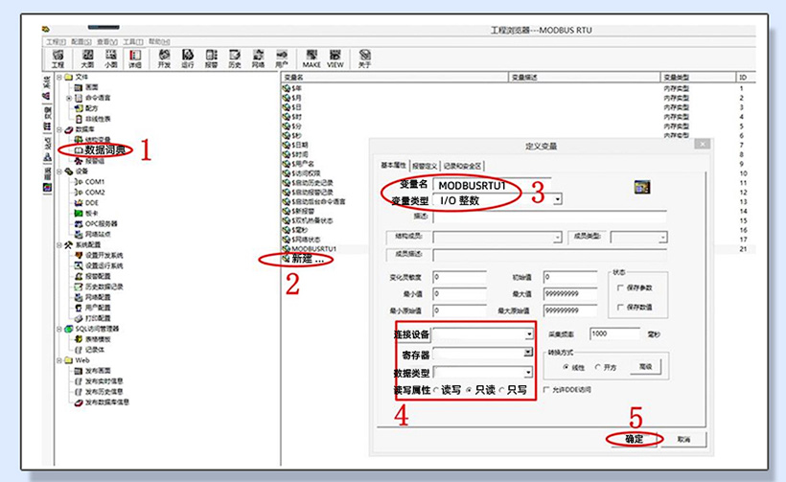The width and height of the screenshot is (786, 482).
Task: Click the 高级 button
Action: click(x=646, y=367)
